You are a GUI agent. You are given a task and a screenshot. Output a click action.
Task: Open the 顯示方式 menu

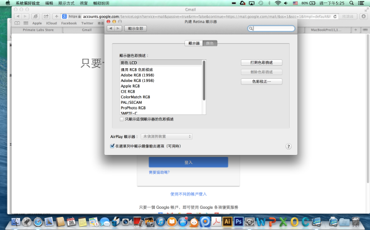click(66, 3)
